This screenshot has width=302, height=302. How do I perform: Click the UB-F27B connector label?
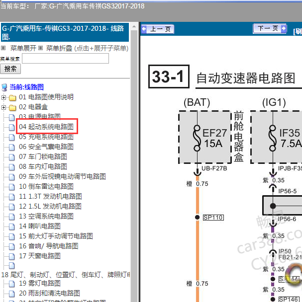(214, 168)
